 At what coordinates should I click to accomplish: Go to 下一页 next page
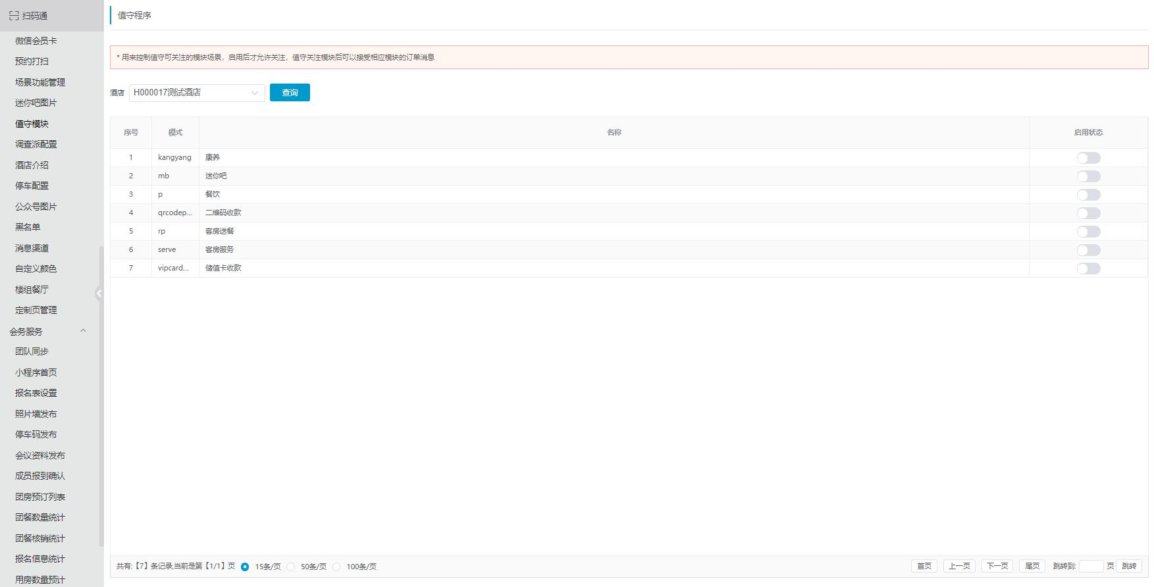(997, 566)
